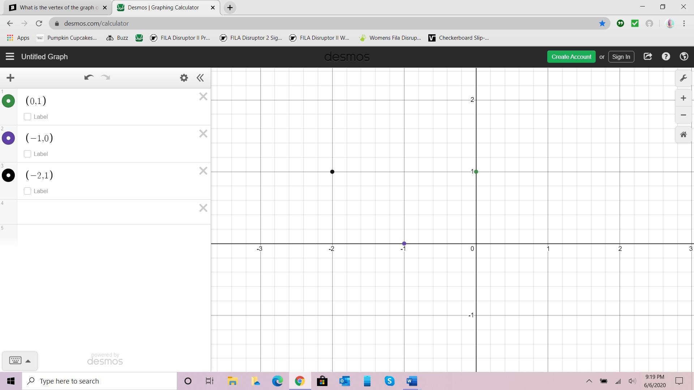Viewport: 694px width, 390px height.
Task: Open the Language globe icon
Action: point(684,57)
